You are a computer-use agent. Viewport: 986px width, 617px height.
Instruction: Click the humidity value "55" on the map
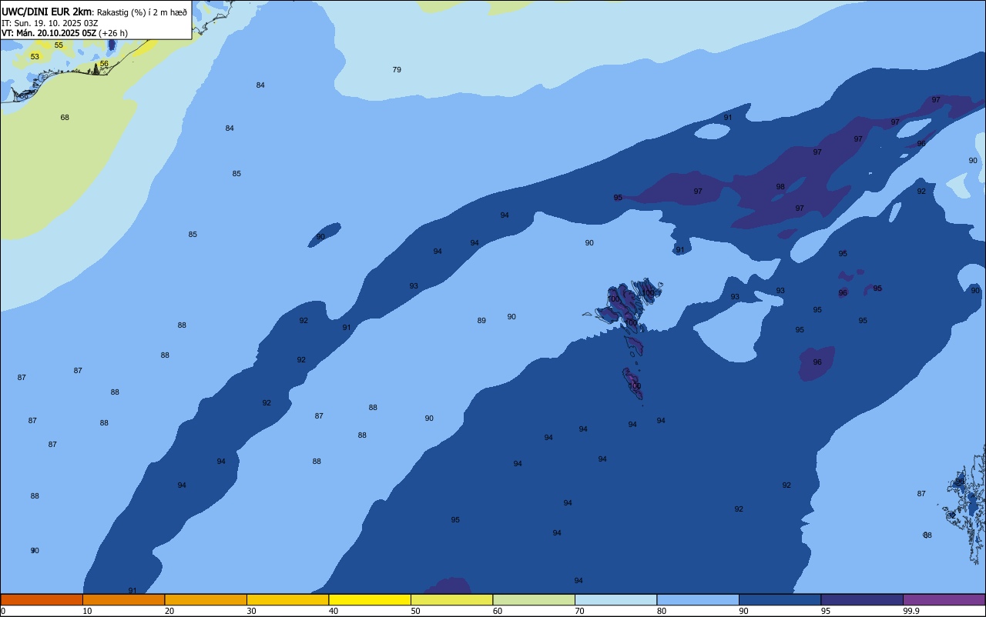pyautogui.click(x=59, y=45)
